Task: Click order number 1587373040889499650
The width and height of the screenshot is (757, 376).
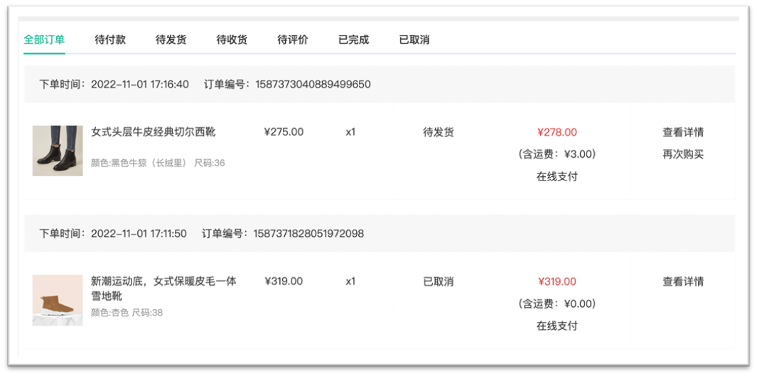Action: point(311,85)
